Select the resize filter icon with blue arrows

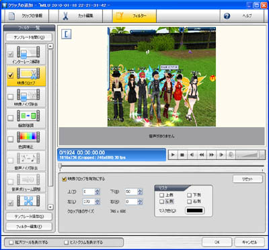[28, 201]
